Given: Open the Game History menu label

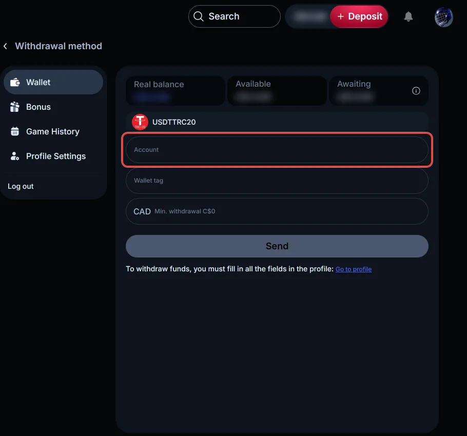Looking at the screenshot, I should pos(53,131).
